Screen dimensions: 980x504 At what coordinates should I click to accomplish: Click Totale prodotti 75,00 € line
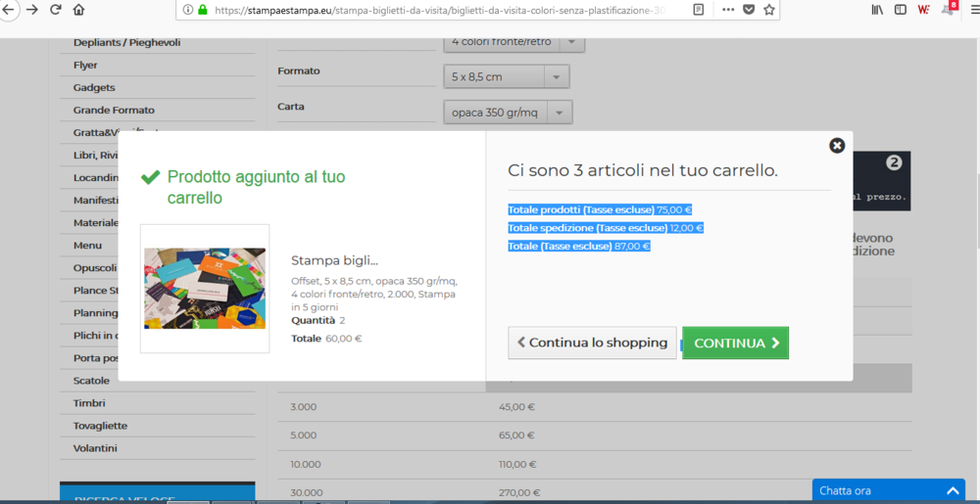(600, 210)
